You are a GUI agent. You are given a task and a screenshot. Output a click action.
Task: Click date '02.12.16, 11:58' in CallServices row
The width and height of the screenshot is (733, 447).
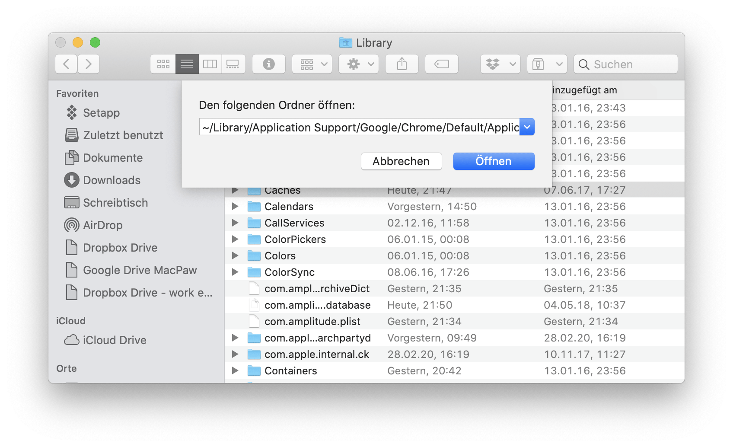pos(428,223)
